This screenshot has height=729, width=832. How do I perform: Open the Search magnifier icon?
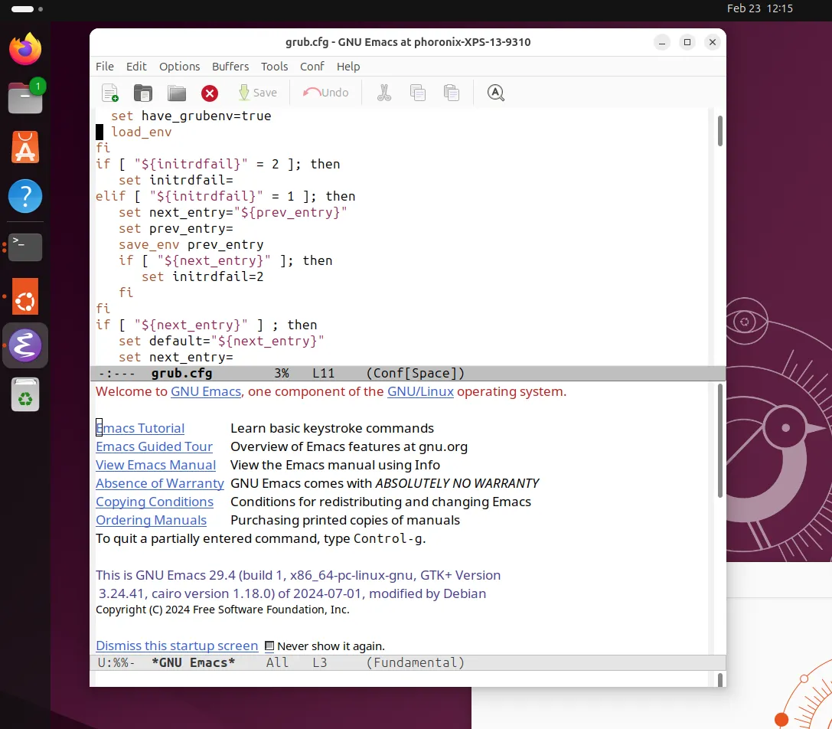click(x=496, y=93)
